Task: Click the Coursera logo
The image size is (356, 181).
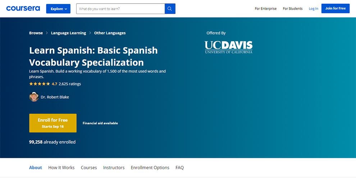Action: coord(23,9)
